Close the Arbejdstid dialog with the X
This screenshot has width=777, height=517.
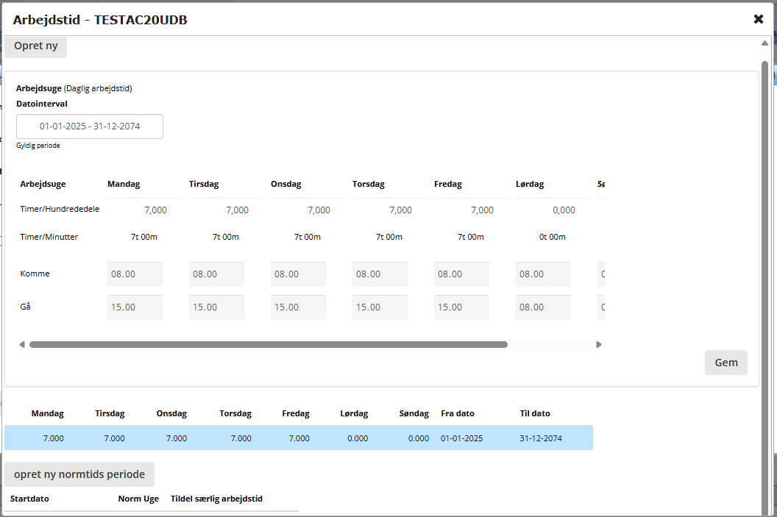759,19
